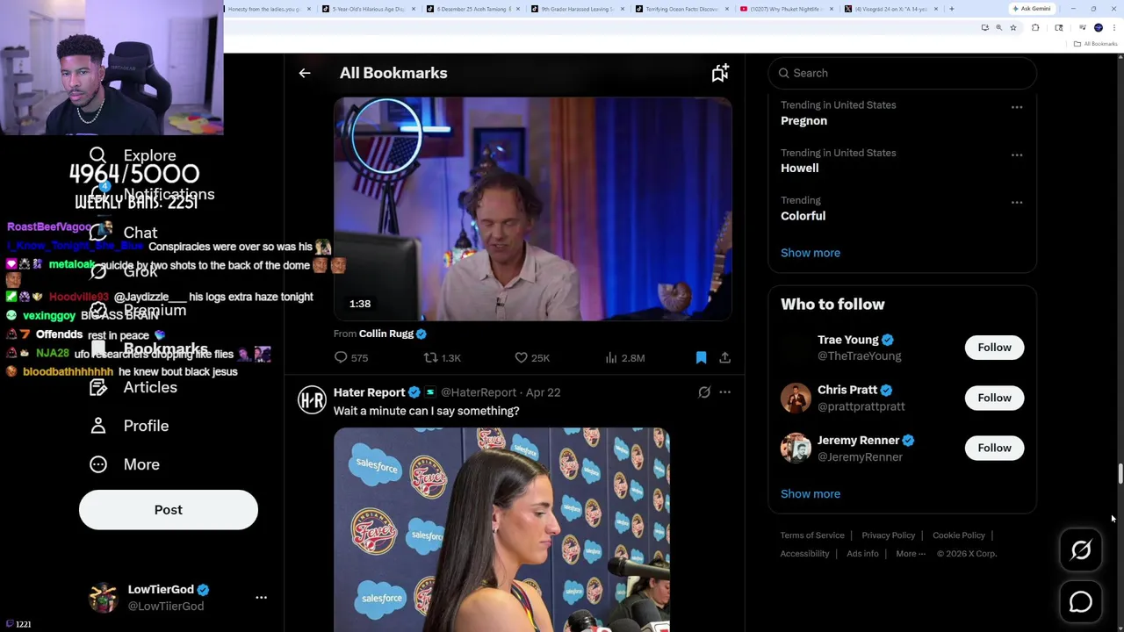
Task: Close the Visegrád 24 on X tab
Action: (936, 9)
